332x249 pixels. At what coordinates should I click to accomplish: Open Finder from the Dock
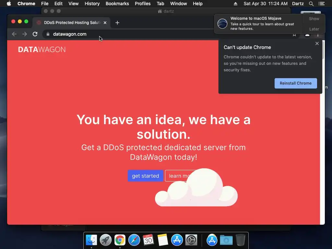(x=91, y=240)
